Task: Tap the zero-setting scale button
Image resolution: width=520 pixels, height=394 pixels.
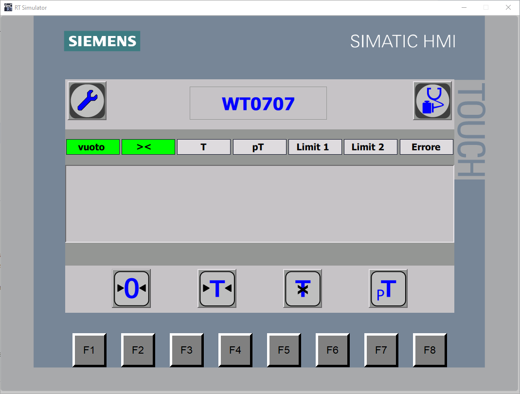Action: (131, 288)
